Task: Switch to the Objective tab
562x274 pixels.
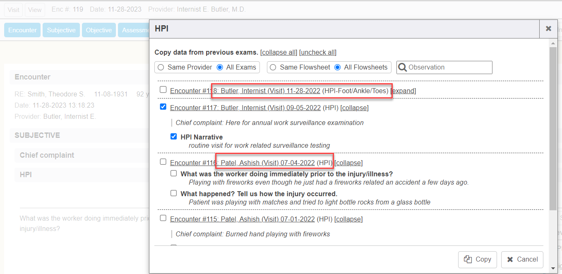Action: pyautogui.click(x=99, y=30)
